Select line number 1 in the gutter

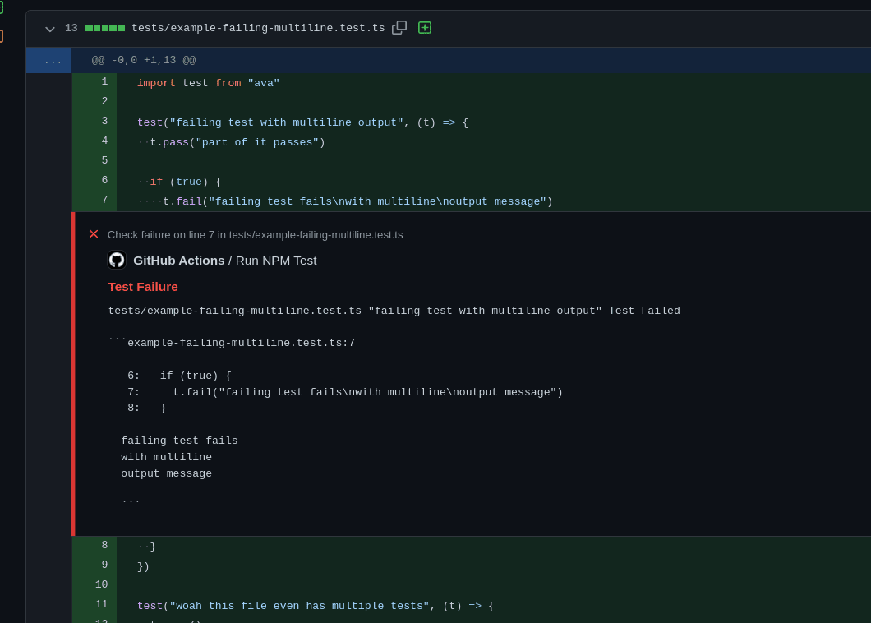click(104, 81)
